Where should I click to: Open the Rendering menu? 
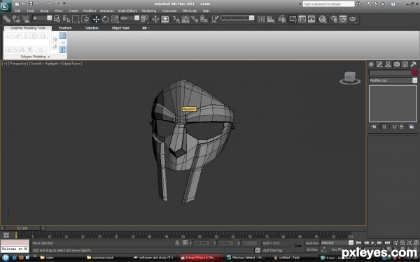pyautogui.click(x=149, y=10)
